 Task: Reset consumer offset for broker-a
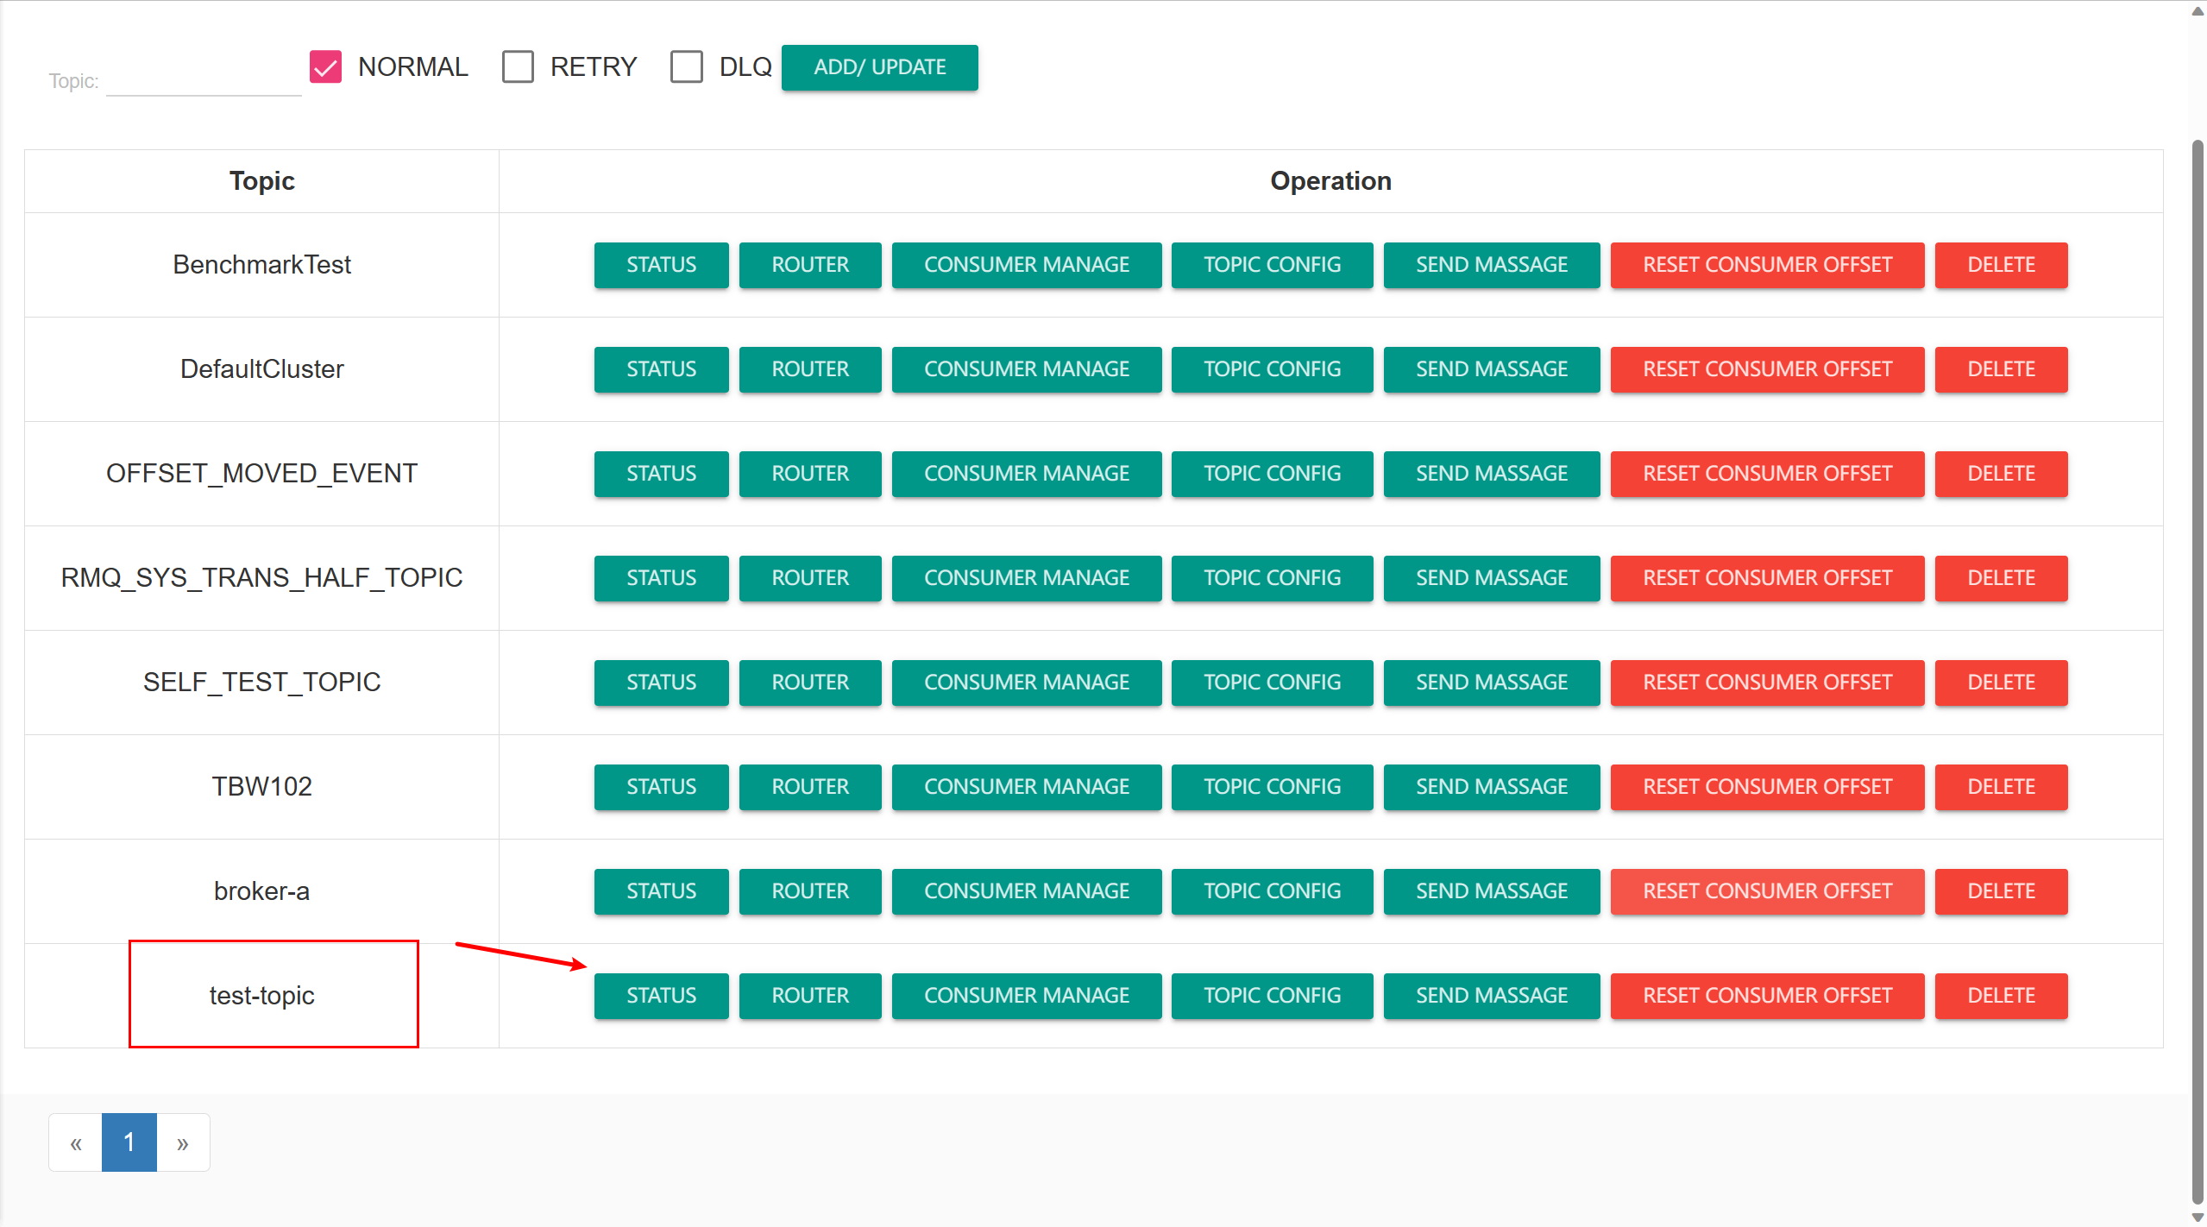1766,891
